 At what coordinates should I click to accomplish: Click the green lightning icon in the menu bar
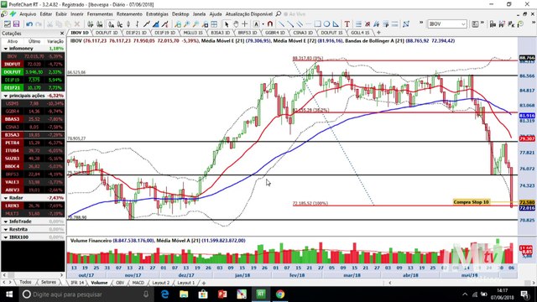click(x=13, y=14)
